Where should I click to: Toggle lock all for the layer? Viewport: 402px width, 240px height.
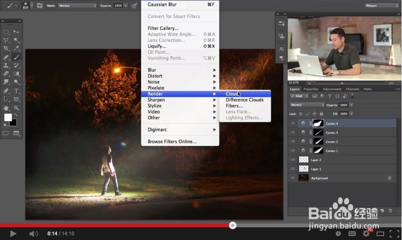click(322, 114)
